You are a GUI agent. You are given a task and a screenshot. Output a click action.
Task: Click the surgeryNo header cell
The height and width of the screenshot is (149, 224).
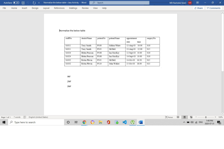(x=153, y=41)
